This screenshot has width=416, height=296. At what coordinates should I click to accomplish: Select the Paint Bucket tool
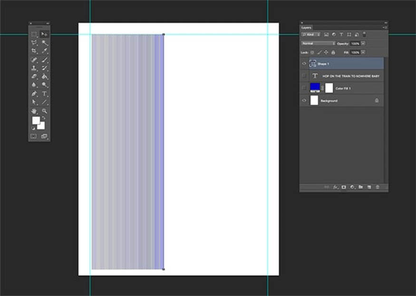[44, 77]
